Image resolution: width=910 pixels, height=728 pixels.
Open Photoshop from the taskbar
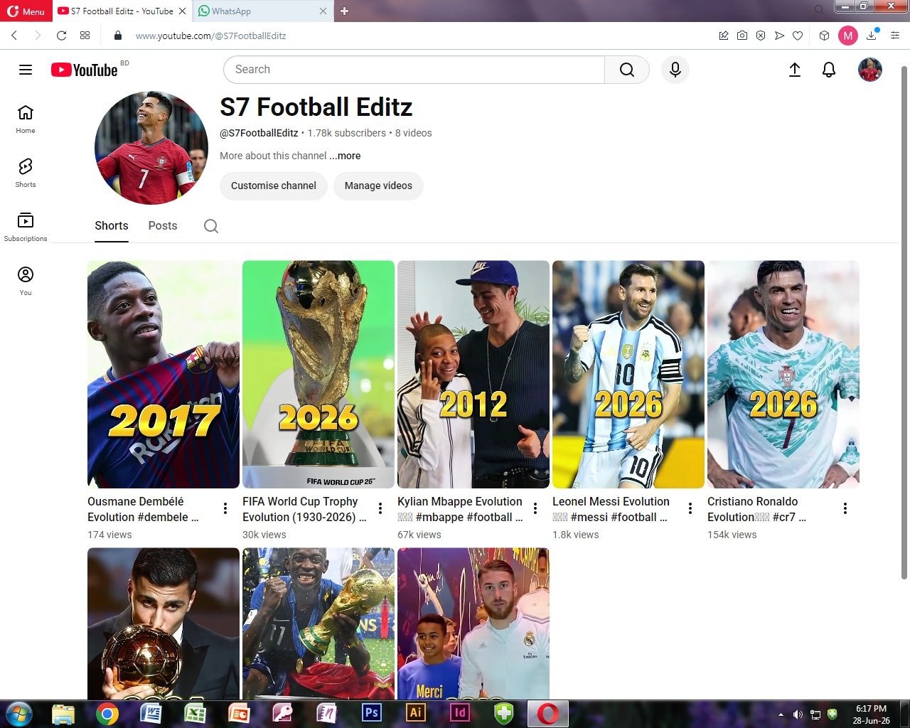371,713
